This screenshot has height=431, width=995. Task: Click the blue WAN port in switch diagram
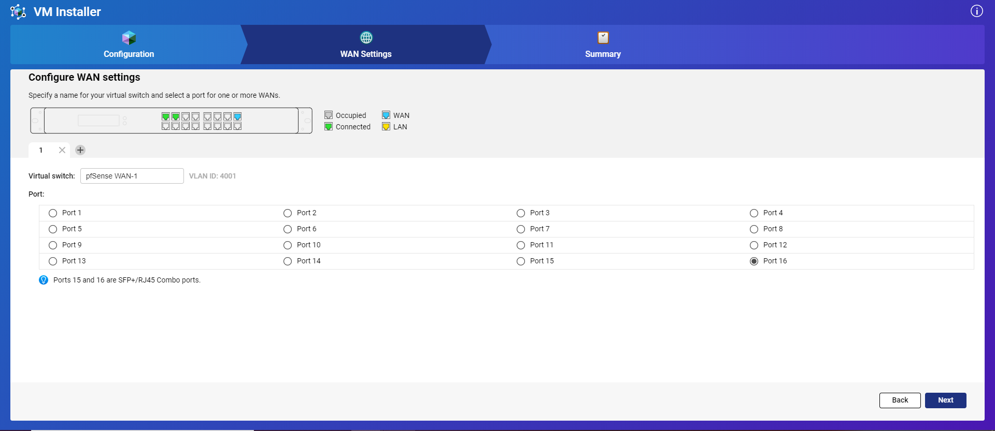237,116
